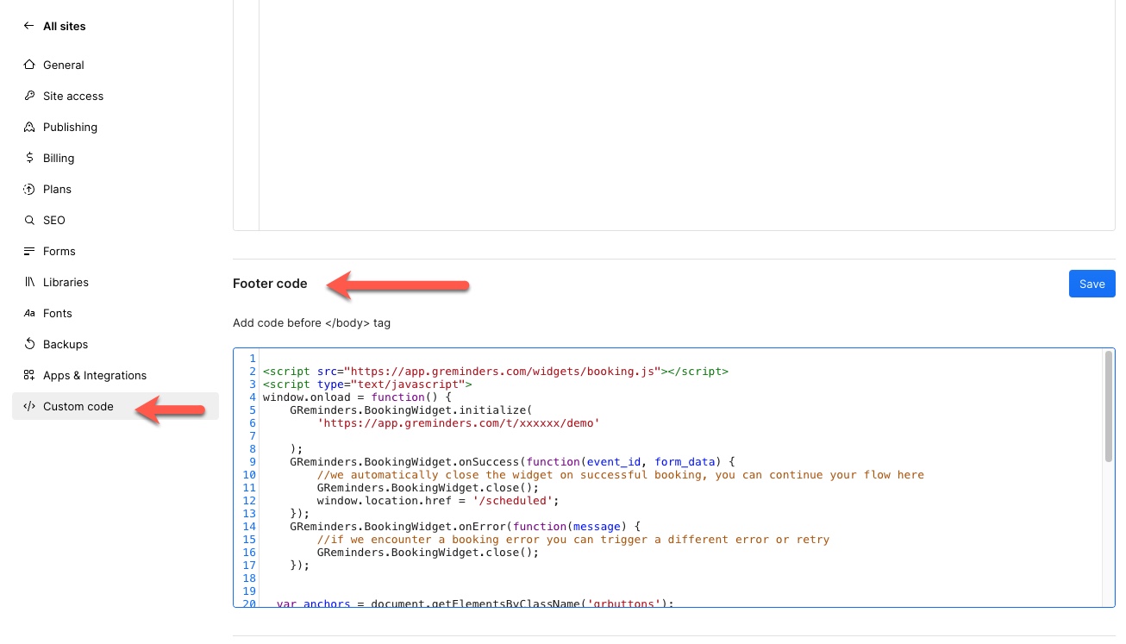1126x644 pixels.
Task: Open Forms via its list icon
Action: point(29,251)
